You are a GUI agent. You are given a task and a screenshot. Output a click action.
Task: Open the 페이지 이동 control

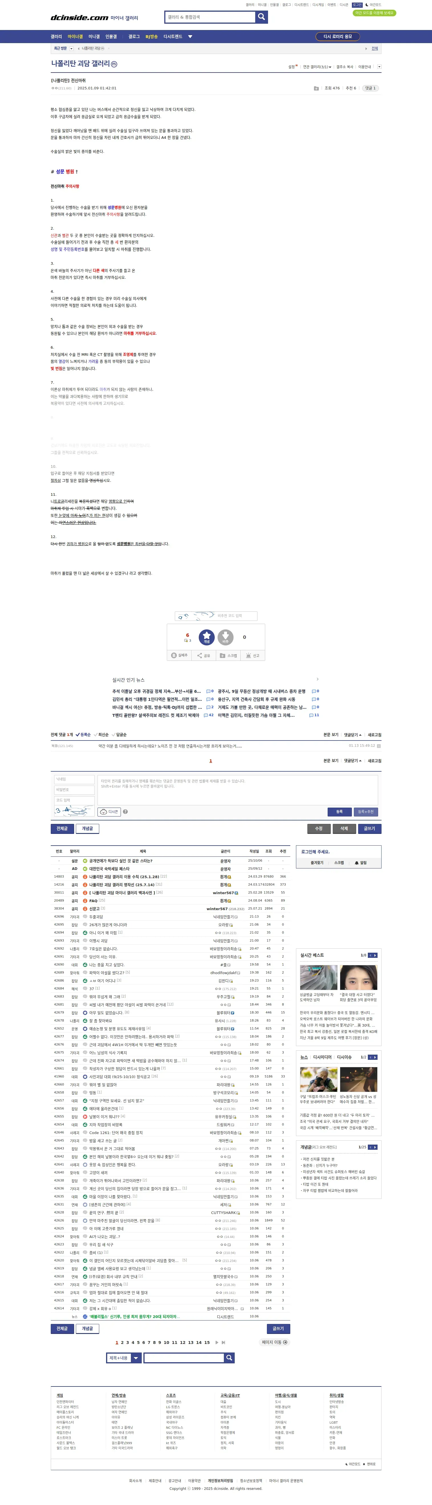[x=275, y=1343]
